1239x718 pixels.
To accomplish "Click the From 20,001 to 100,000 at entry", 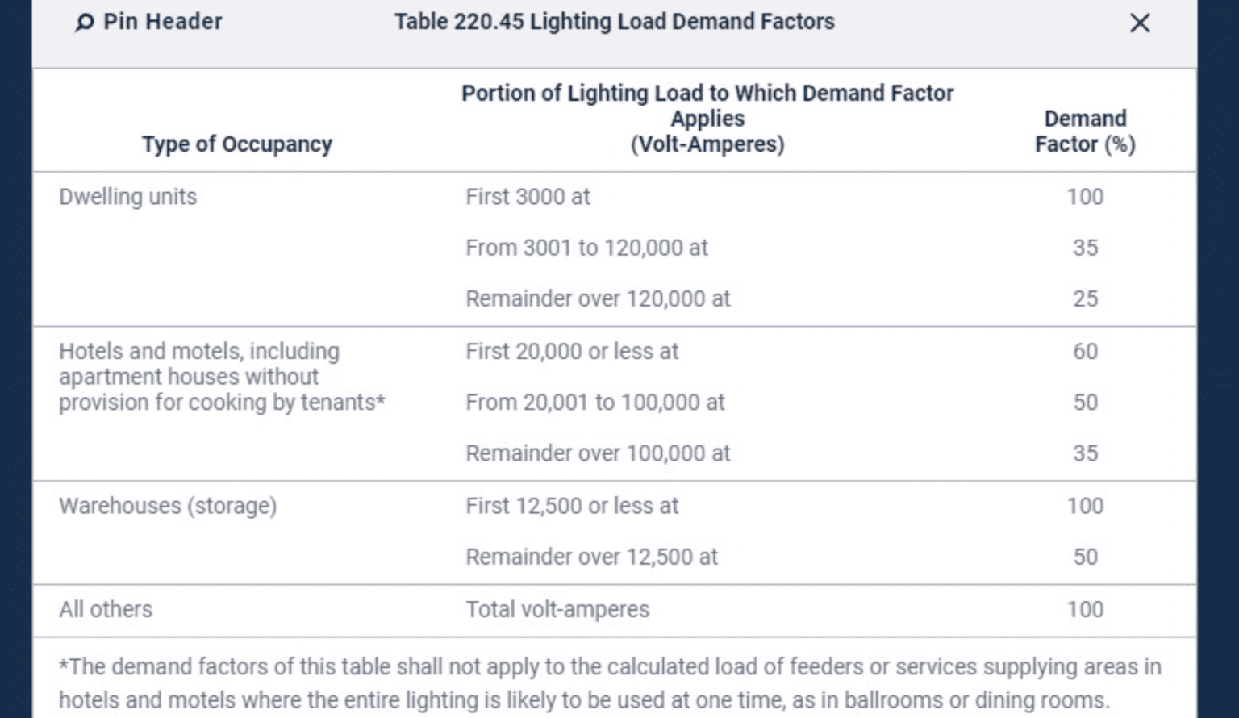I will (594, 402).
